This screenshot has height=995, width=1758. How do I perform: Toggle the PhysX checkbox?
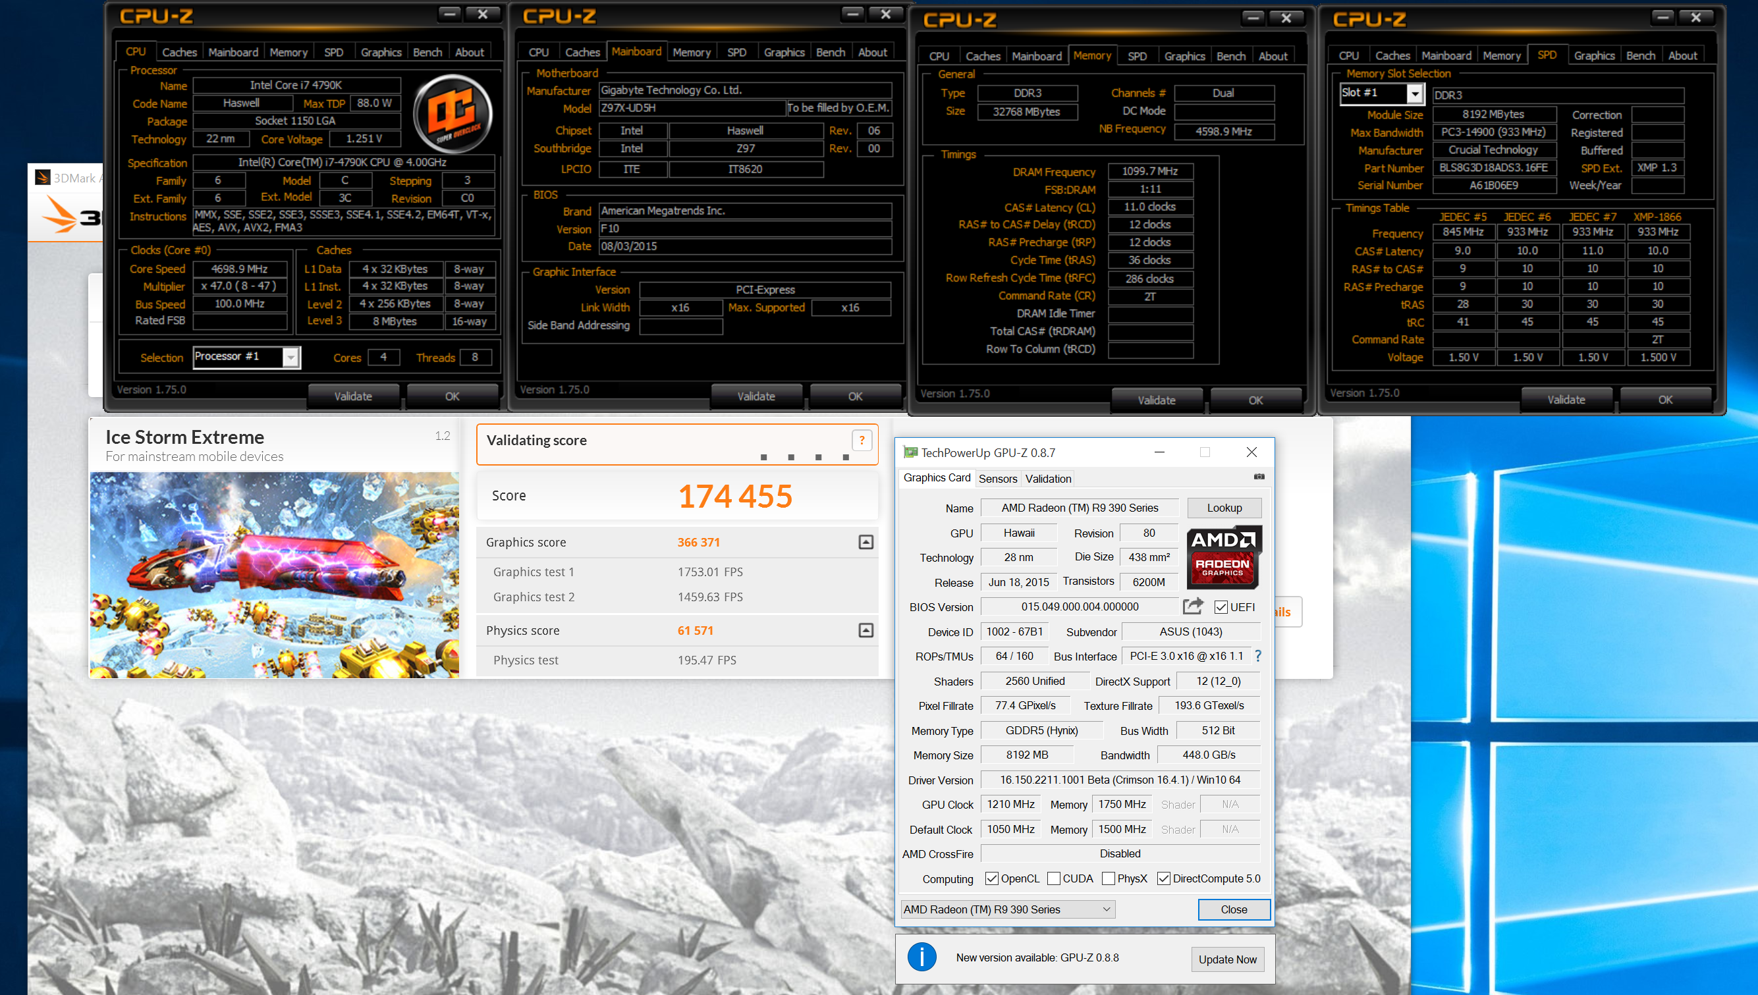click(x=1108, y=879)
